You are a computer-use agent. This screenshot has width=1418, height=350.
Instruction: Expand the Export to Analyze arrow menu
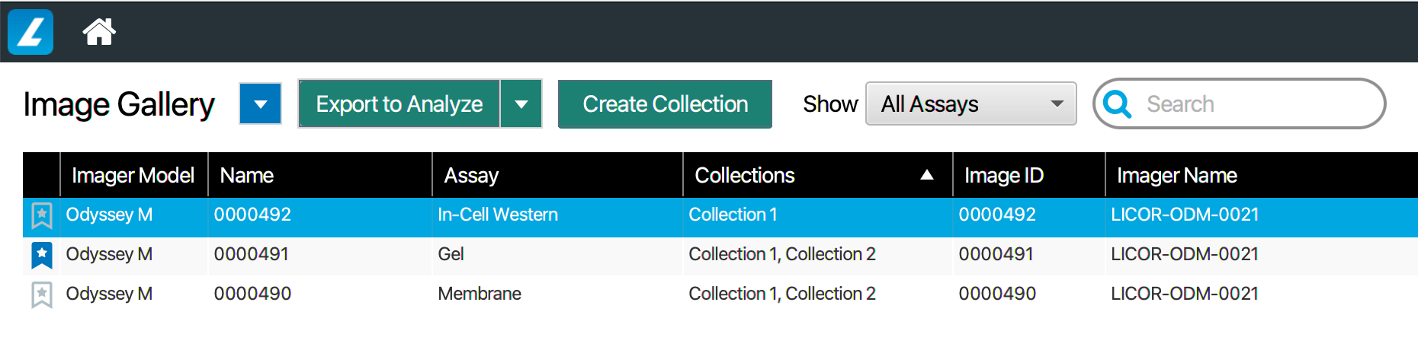[521, 103]
